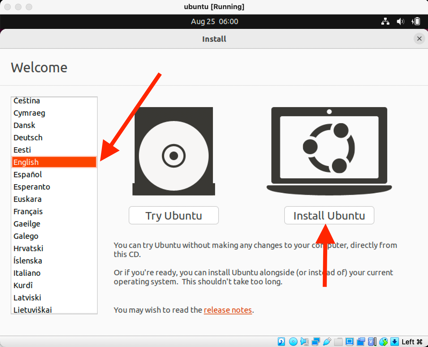Screen dimensions: 428x347
Task: Click the shared folders icon
Action: point(338,342)
